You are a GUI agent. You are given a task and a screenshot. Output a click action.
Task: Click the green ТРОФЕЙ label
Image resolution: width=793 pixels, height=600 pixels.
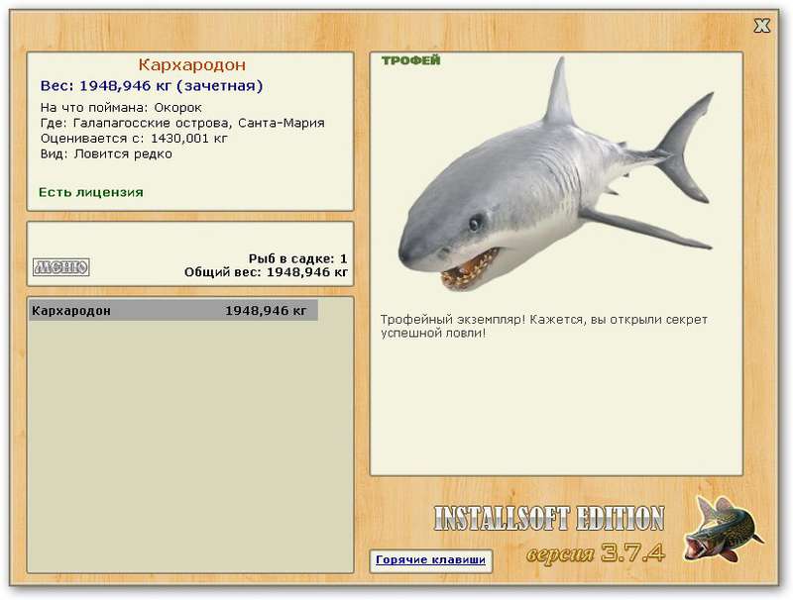(x=410, y=60)
